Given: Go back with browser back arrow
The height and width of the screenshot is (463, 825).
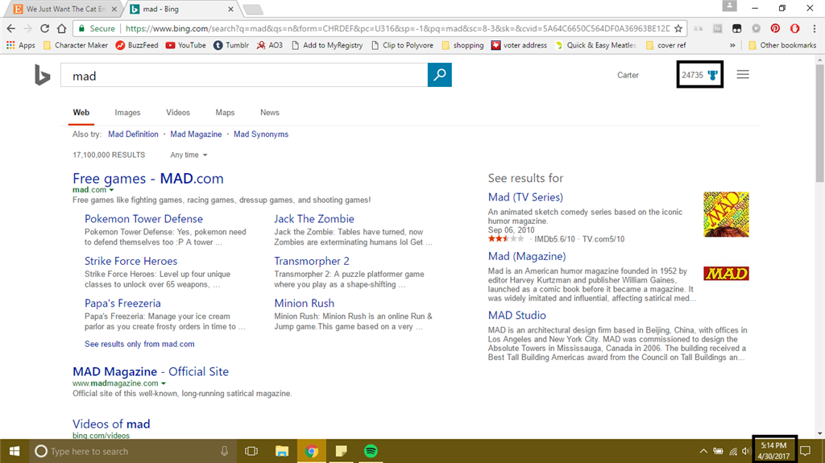Looking at the screenshot, I should pyautogui.click(x=11, y=28).
